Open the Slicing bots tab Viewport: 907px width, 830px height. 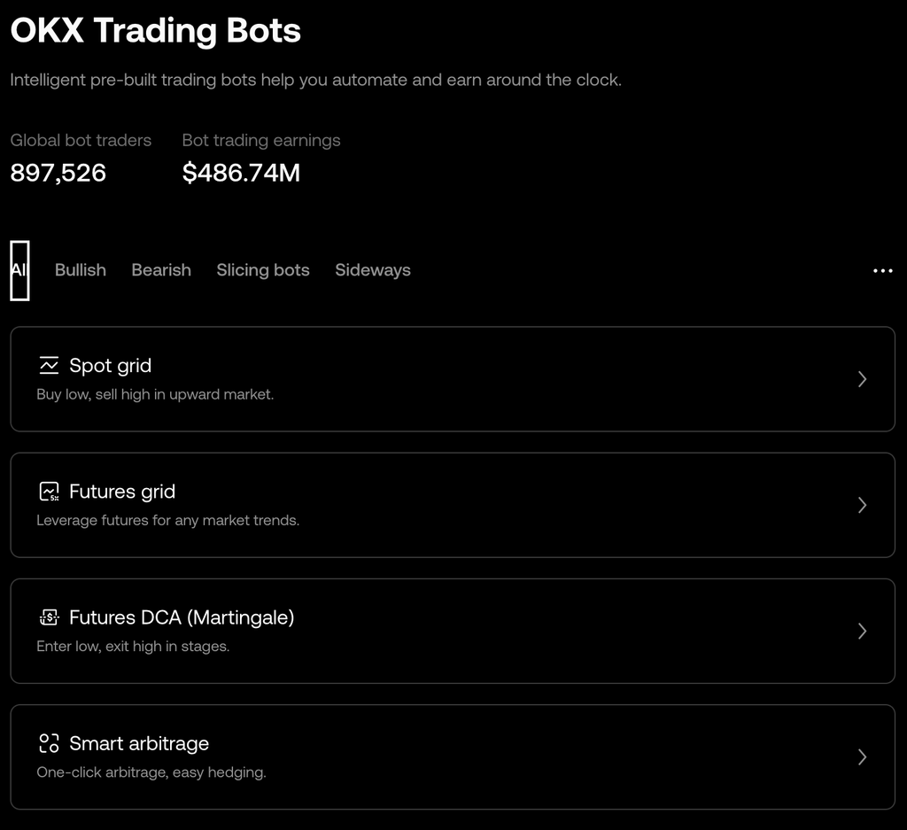263,270
